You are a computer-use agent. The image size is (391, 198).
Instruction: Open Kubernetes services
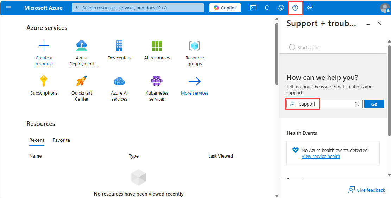157,81
